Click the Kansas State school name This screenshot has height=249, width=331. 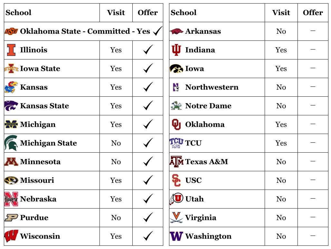[x=44, y=106]
